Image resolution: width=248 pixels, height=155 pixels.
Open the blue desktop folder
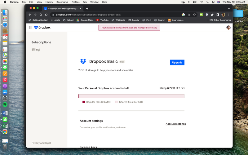click(238, 13)
